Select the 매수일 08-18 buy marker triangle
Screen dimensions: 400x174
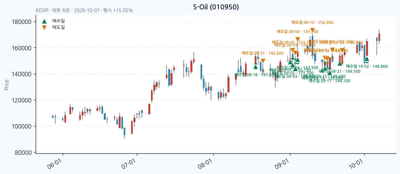pyautogui.click(x=256, y=66)
